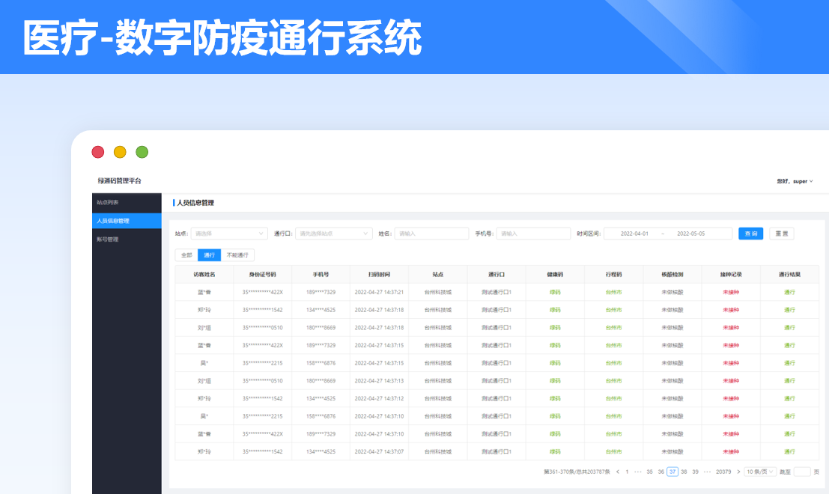Click 台州市 in the 14:37:12 row
Screen dimensions: 829x494
click(614, 399)
